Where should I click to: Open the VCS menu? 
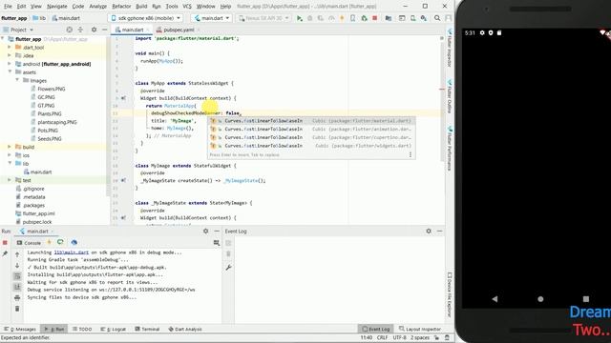pos(187,7)
